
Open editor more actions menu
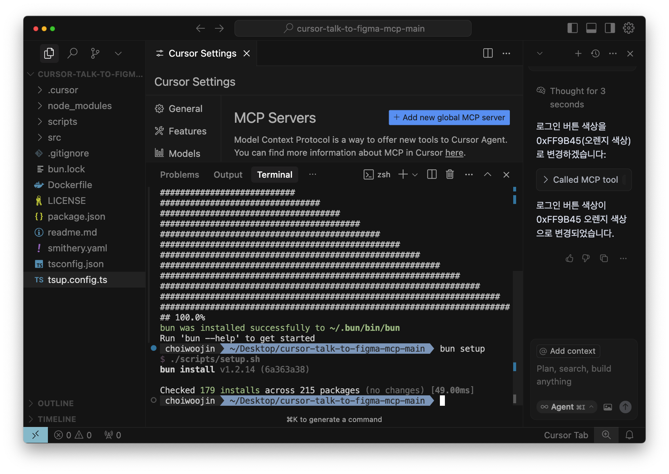tap(506, 53)
